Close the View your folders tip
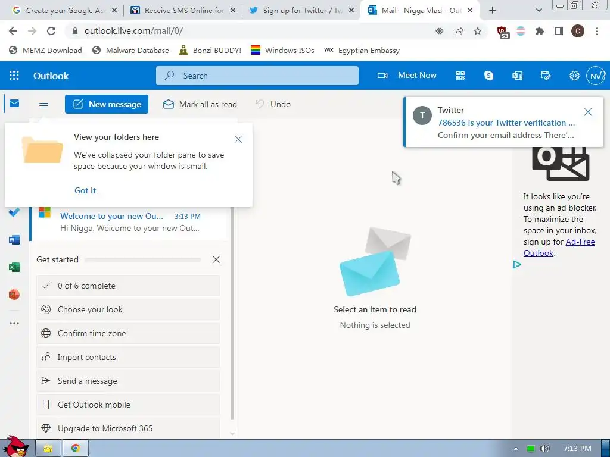 [x=238, y=139]
